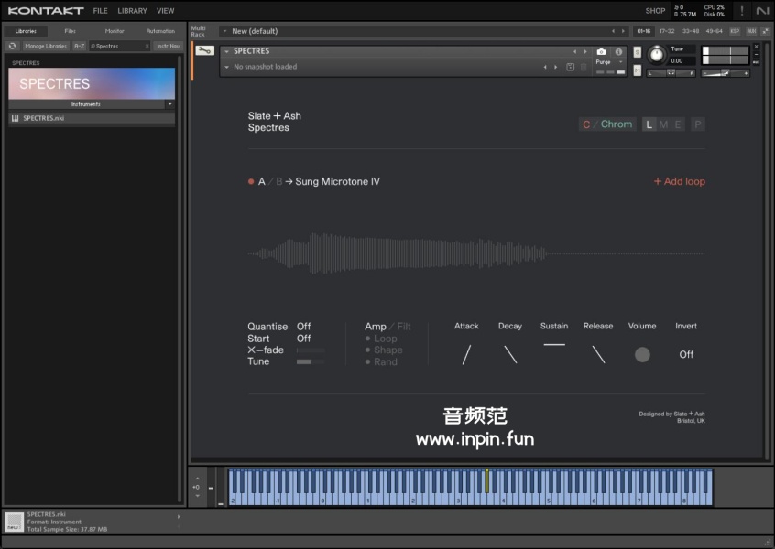775x549 pixels.
Task: Load SPECTRES.nki from the library list
Action: [43, 118]
